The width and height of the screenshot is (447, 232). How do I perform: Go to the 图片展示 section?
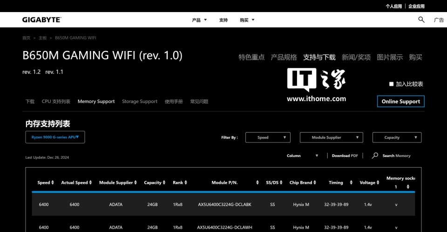tap(390, 58)
